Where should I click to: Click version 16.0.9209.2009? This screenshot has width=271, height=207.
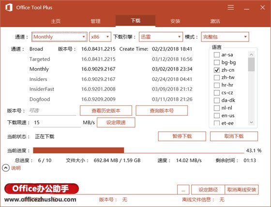point(98,99)
